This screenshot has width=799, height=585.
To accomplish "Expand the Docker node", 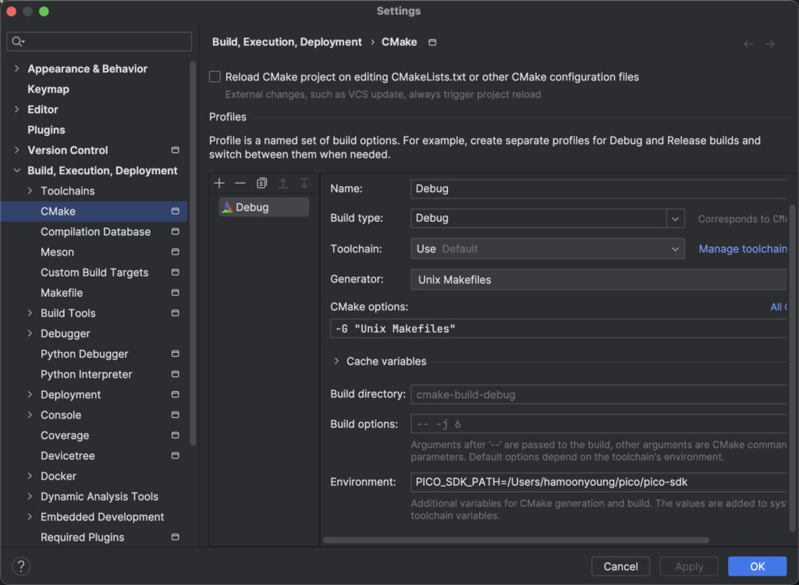I will click(x=30, y=476).
